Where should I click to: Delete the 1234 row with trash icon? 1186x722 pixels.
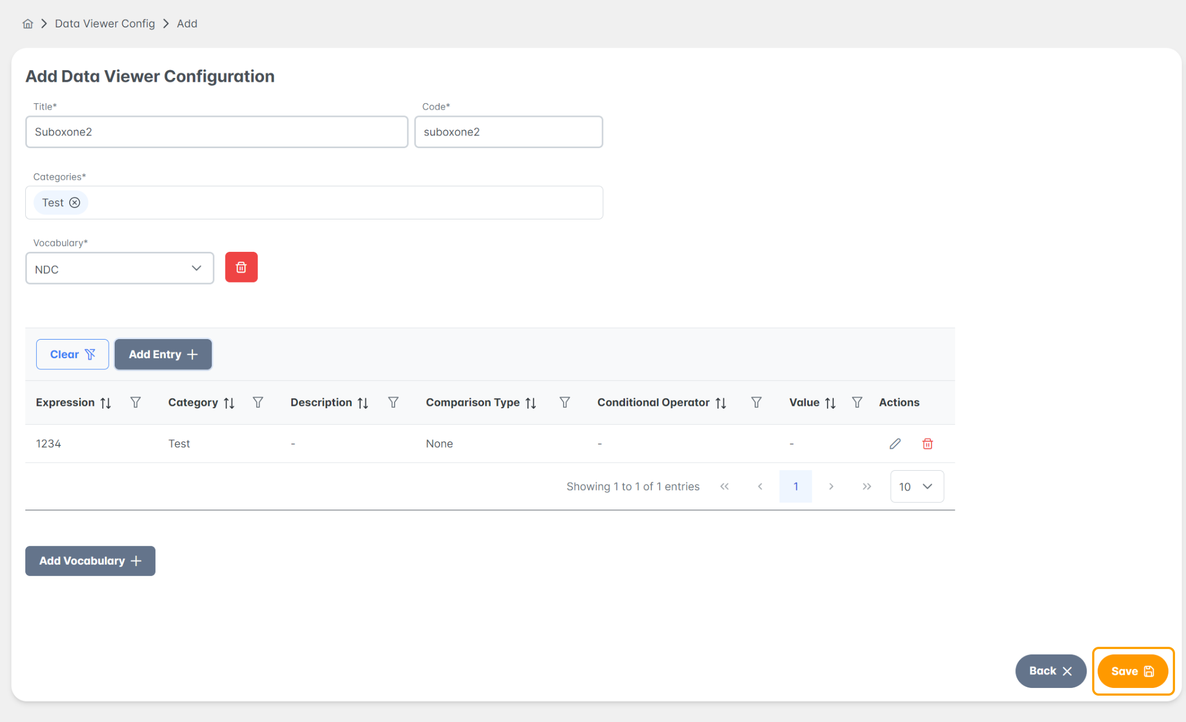pyautogui.click(x=927, y=443)
